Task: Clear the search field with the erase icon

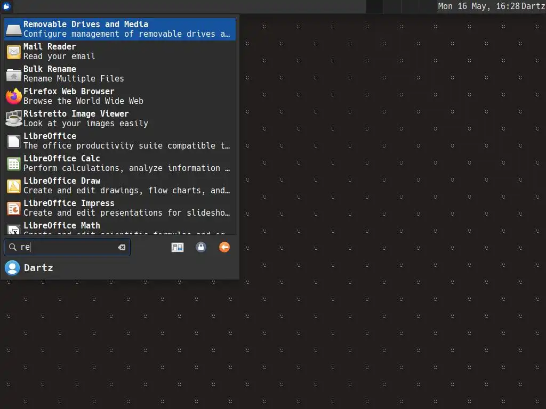Action: (122, 247)
